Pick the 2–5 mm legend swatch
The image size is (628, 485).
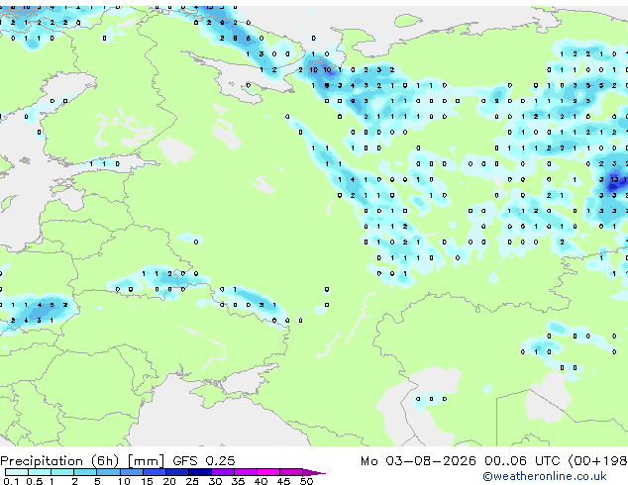85,472
